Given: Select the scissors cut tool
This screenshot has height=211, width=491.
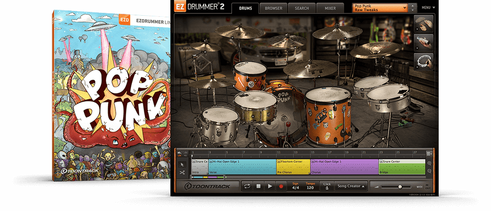Looking at the screenshot, I should coord(182,172).
